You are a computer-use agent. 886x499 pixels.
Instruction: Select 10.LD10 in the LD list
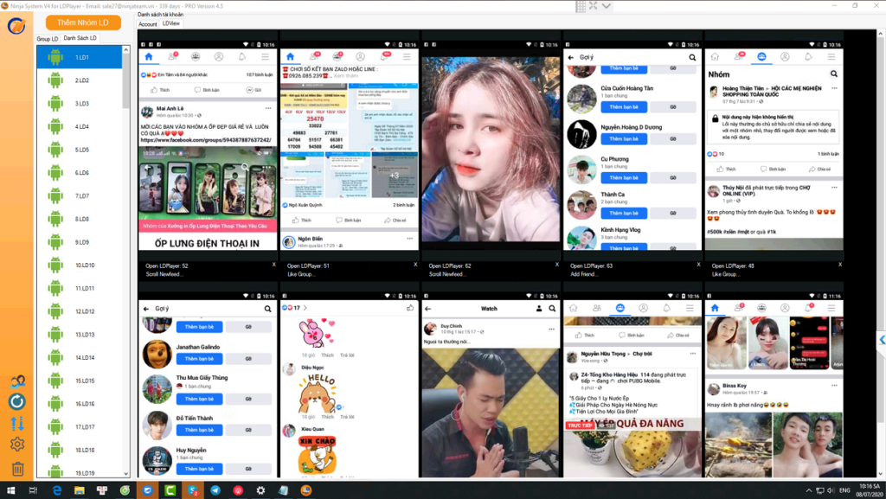(79, 265)
